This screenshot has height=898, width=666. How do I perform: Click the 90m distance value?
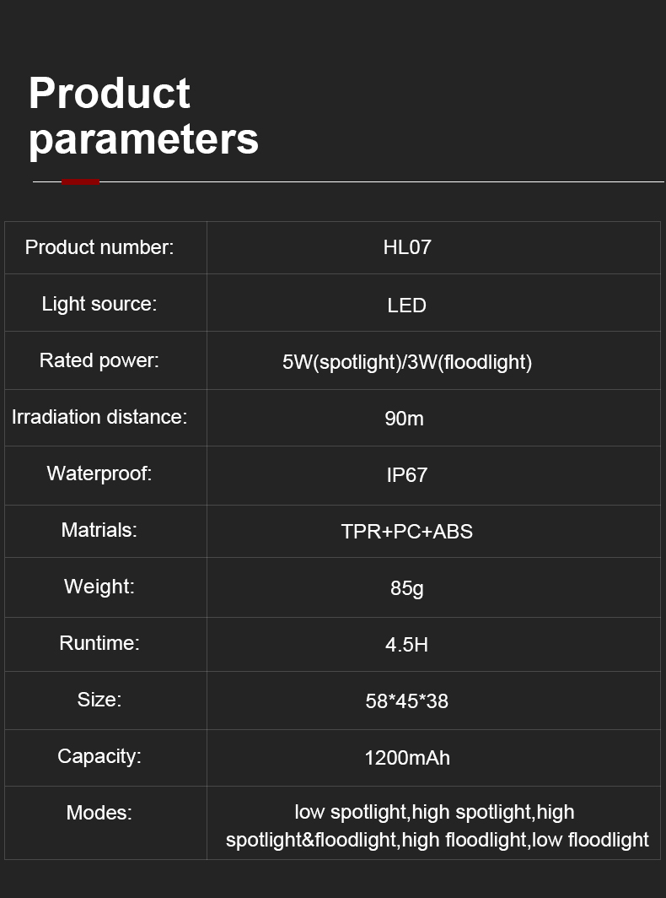pos(404,419)
